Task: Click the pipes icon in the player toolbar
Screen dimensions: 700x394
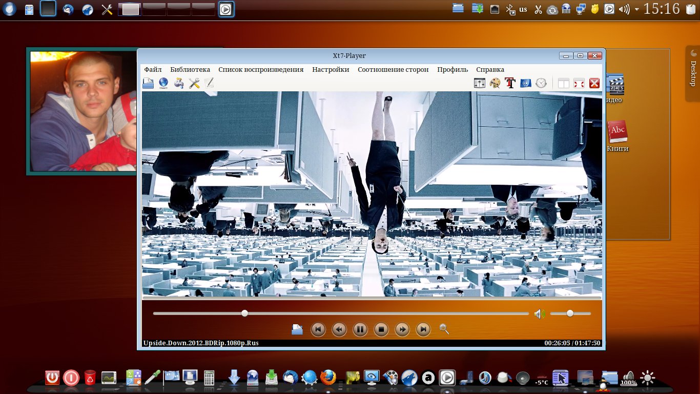Action: [179, 83]
